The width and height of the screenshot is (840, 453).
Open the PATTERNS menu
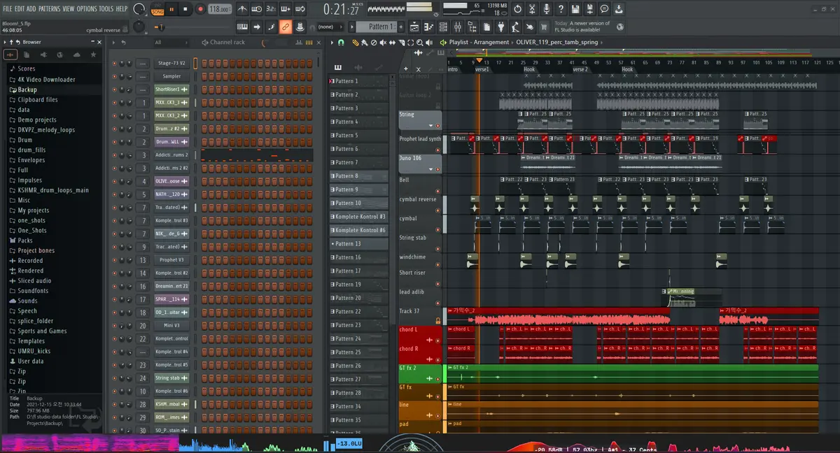(x=49, y=8)
